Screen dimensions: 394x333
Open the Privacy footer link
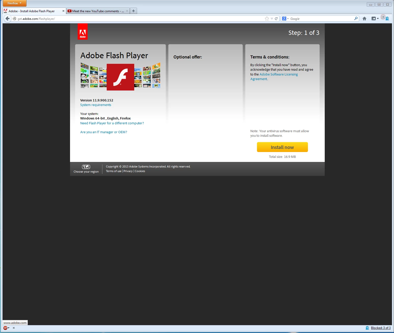[128, 171]
